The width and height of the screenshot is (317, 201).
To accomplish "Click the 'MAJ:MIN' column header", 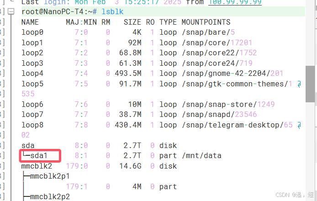I will pos(81,22).
